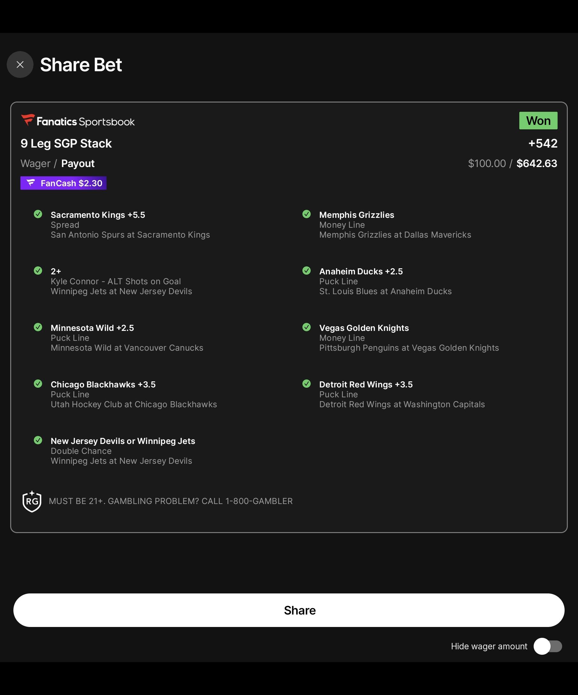Click the 1-800-GAMBLER disclaimer text
This screenshot has height=695, width=578.
(x=171, y=501)
